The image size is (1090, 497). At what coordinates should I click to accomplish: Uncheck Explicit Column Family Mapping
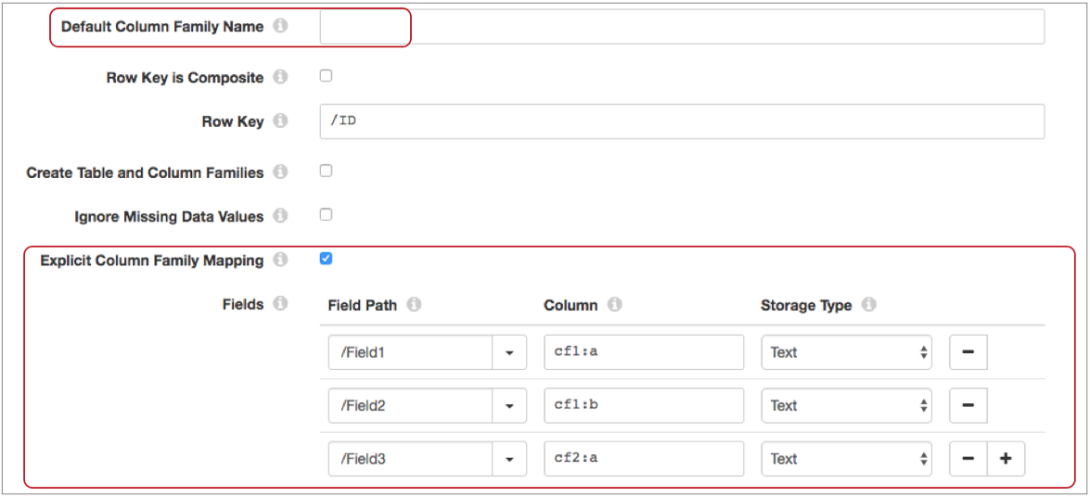coord(326,259)
